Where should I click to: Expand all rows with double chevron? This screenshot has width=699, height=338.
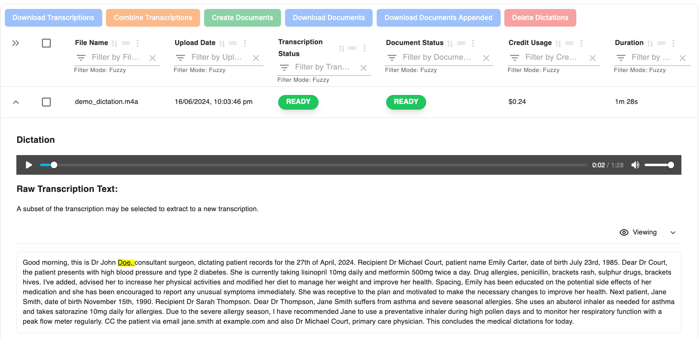tap(16, 43)
